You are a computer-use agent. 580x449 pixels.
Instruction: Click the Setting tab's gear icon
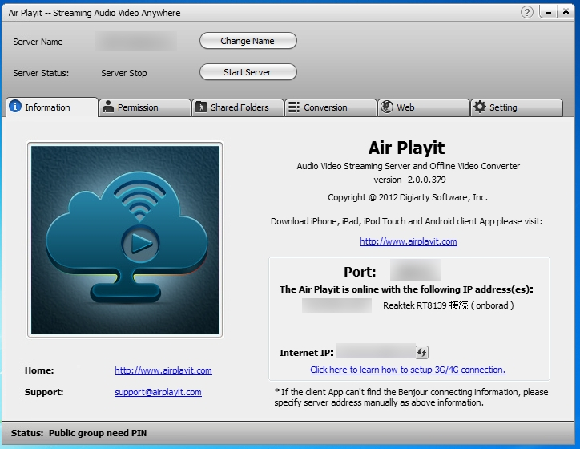[480, 107]
